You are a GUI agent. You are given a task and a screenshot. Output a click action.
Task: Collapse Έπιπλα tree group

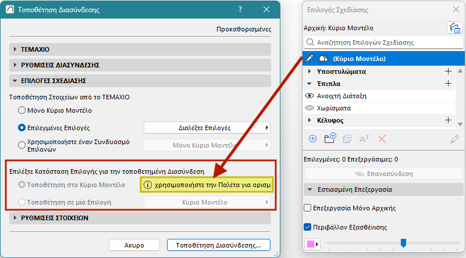[310, 84]
